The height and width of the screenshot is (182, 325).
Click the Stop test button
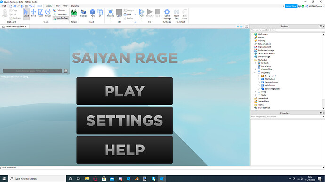tap(158, 13)
